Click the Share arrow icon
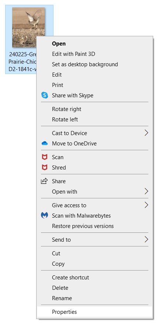 point(44,181)
